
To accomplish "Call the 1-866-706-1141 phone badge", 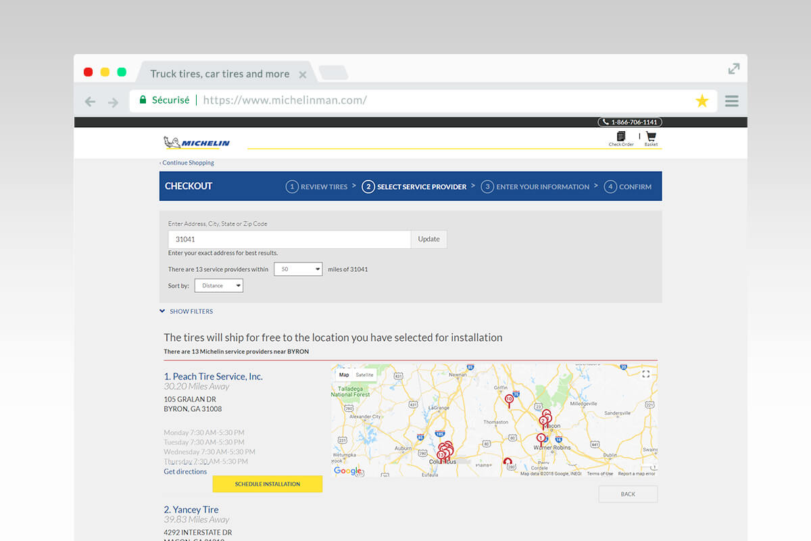I will (630, 122).
